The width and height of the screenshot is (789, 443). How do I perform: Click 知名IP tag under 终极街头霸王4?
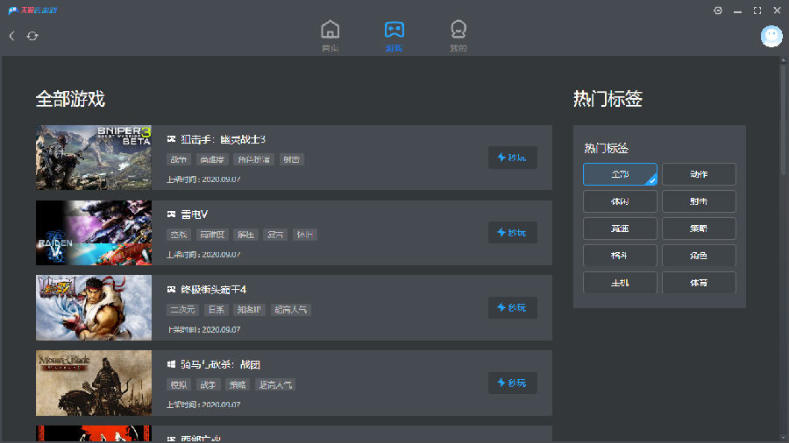250,309
